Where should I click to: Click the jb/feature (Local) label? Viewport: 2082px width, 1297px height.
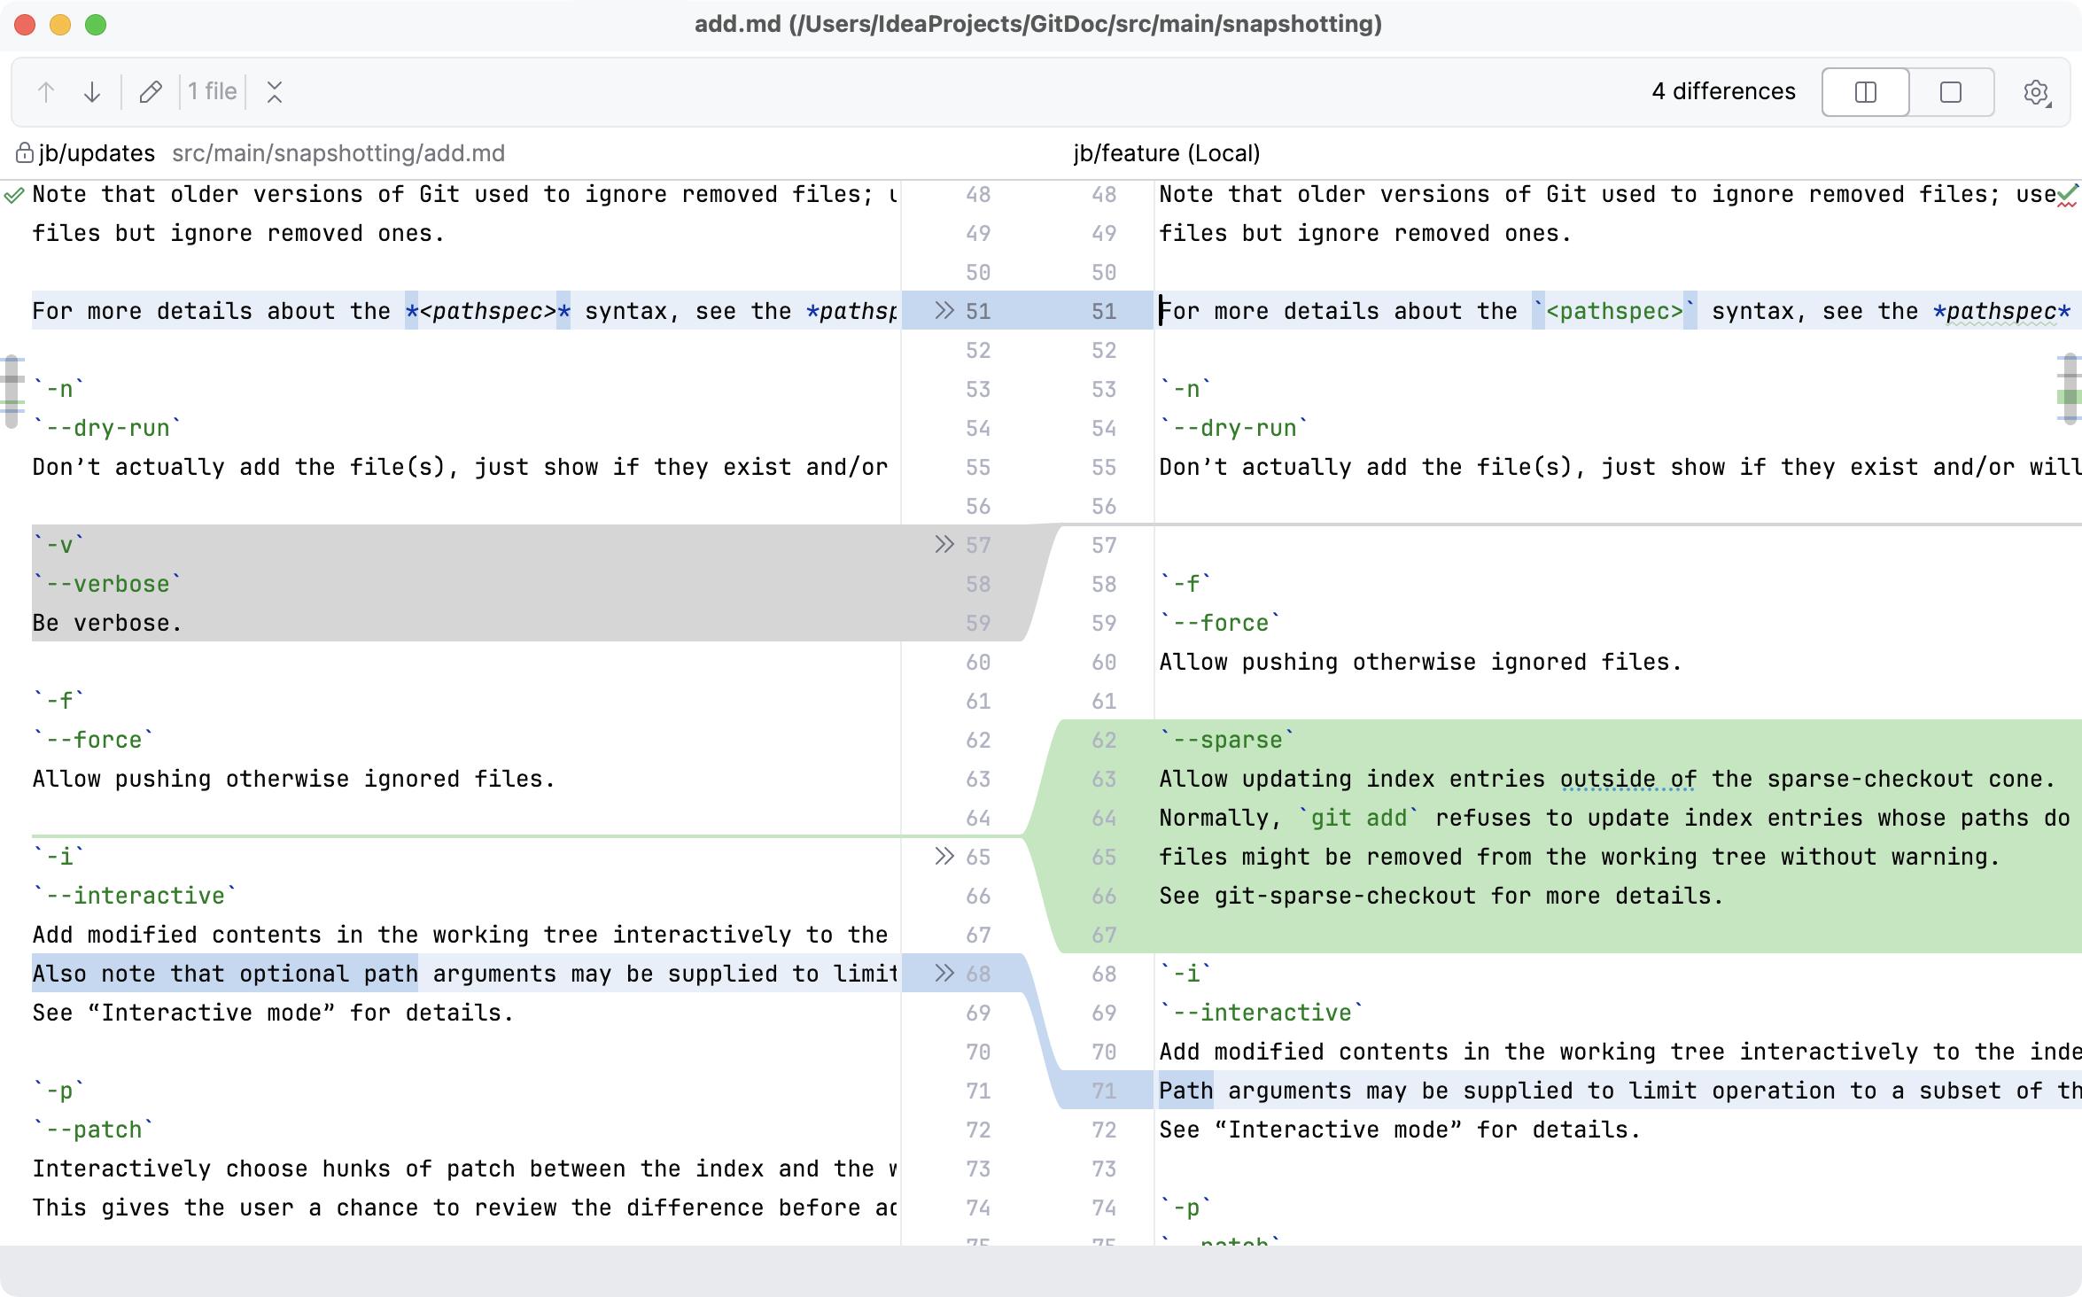pyautogui.click(x=1166, y=153)
